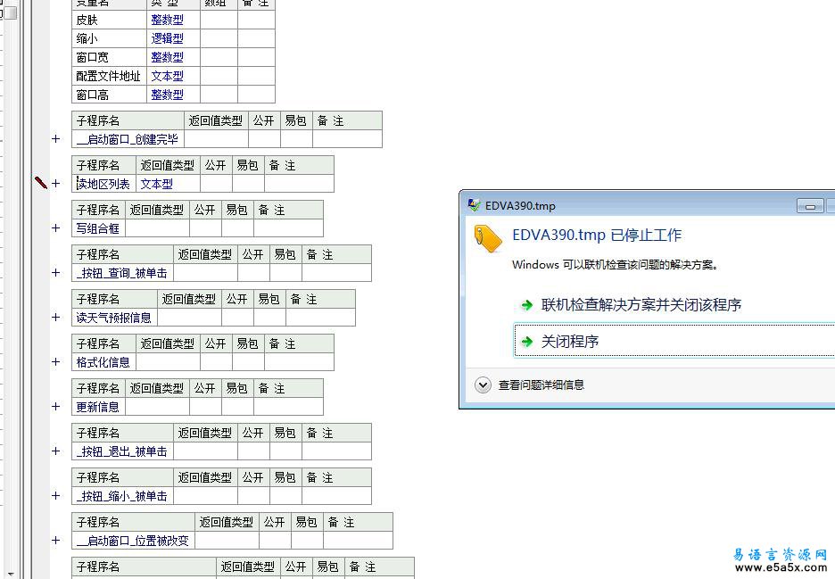Click the empty 公开 cell of 读地区列表
This screenshot has width=835, height=579.
216,184
